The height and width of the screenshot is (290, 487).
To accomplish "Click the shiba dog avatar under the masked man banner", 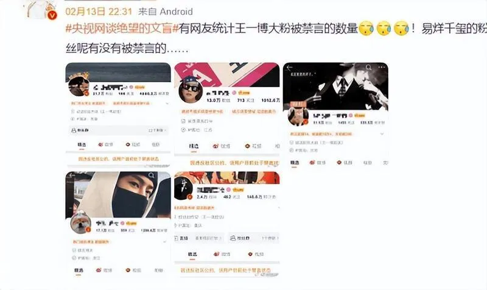I will [x=80, y=223].
